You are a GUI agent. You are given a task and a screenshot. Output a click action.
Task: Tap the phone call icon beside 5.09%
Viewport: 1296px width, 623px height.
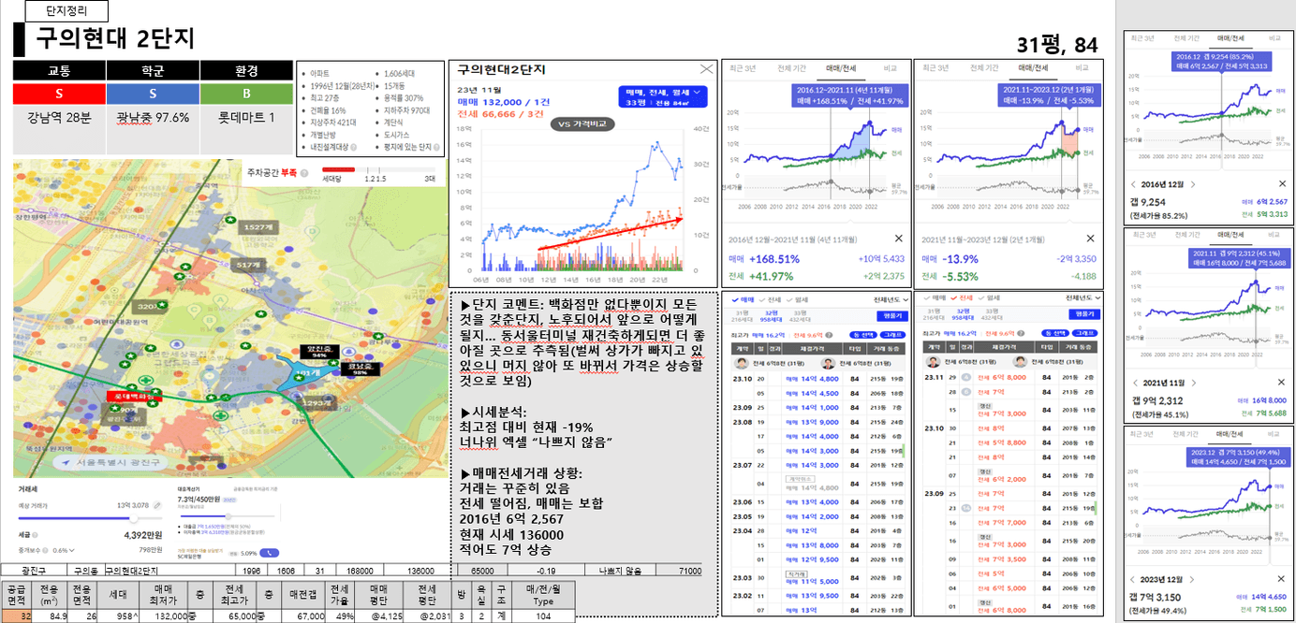click(x=272, y=552)
